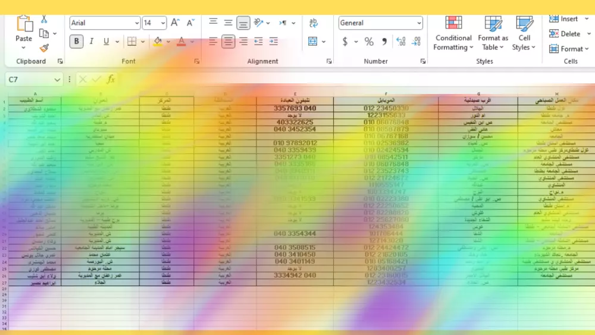Open the Cell Styles gallery
595x335 pixels.
(x=524, y=33)
